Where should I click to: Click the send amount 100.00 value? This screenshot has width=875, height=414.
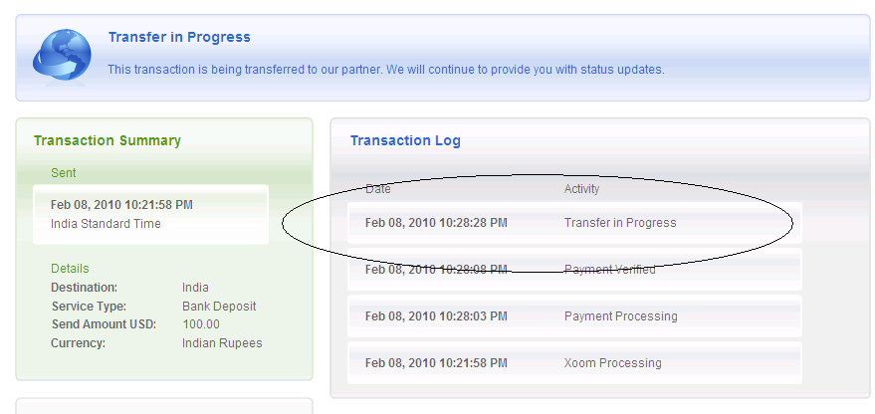coord(201,324)
